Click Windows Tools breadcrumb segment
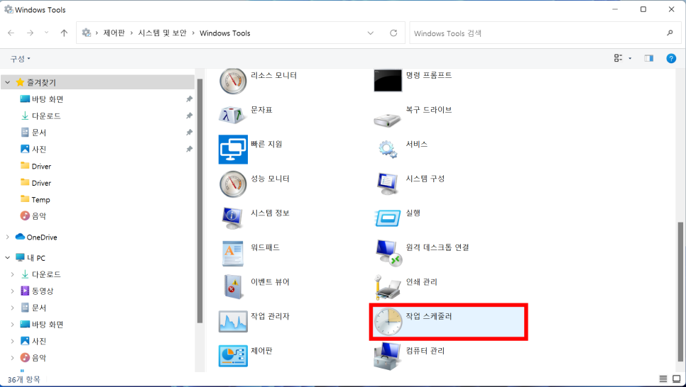The height and width of the screenshot is (387, 686). click(225, 33)
